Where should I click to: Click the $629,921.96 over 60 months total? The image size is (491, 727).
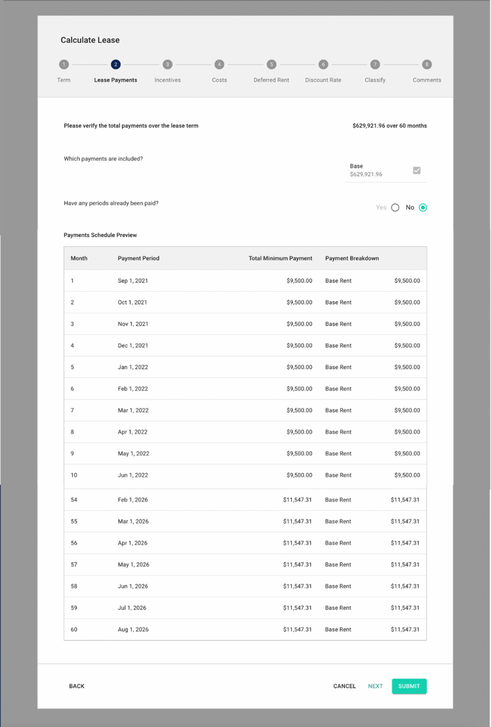(390, 126)
